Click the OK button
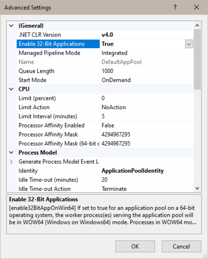208x259 pixels. 135,246
